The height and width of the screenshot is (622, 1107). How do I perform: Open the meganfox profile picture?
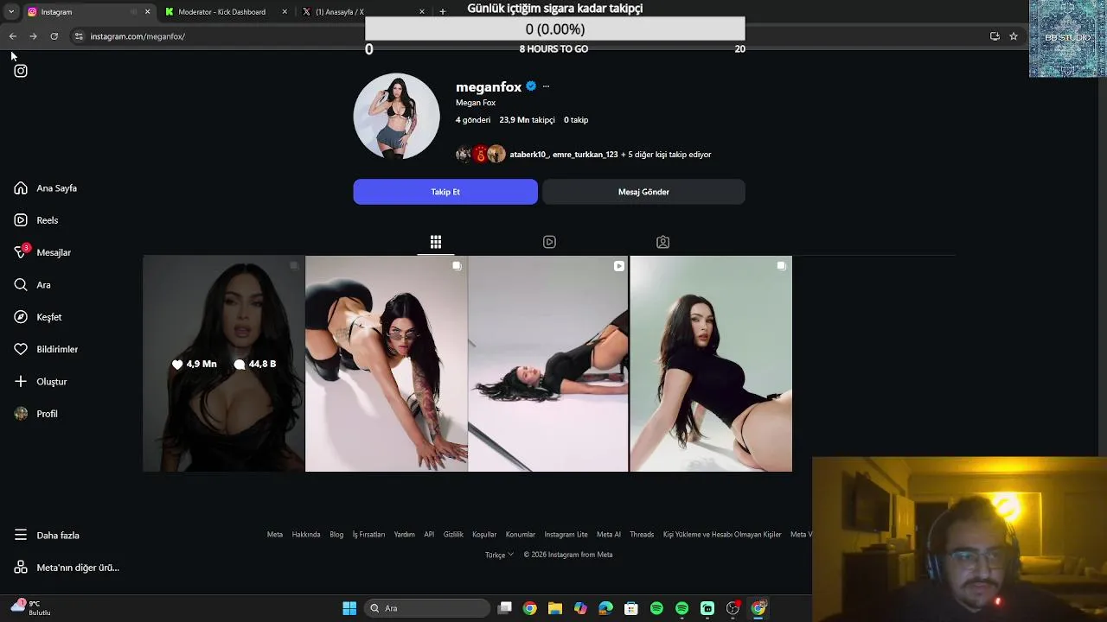[396, 116]
